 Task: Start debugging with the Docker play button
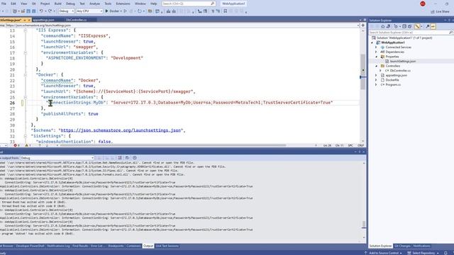[106, 11]
